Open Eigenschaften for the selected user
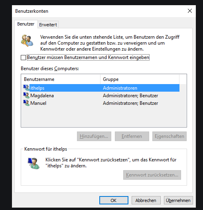 [x=169, y=136]
